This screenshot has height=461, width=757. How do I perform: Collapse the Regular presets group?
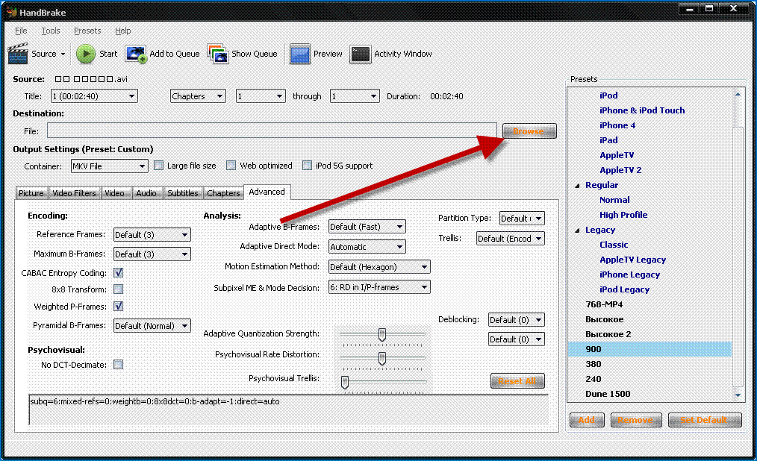click(577, 186)
